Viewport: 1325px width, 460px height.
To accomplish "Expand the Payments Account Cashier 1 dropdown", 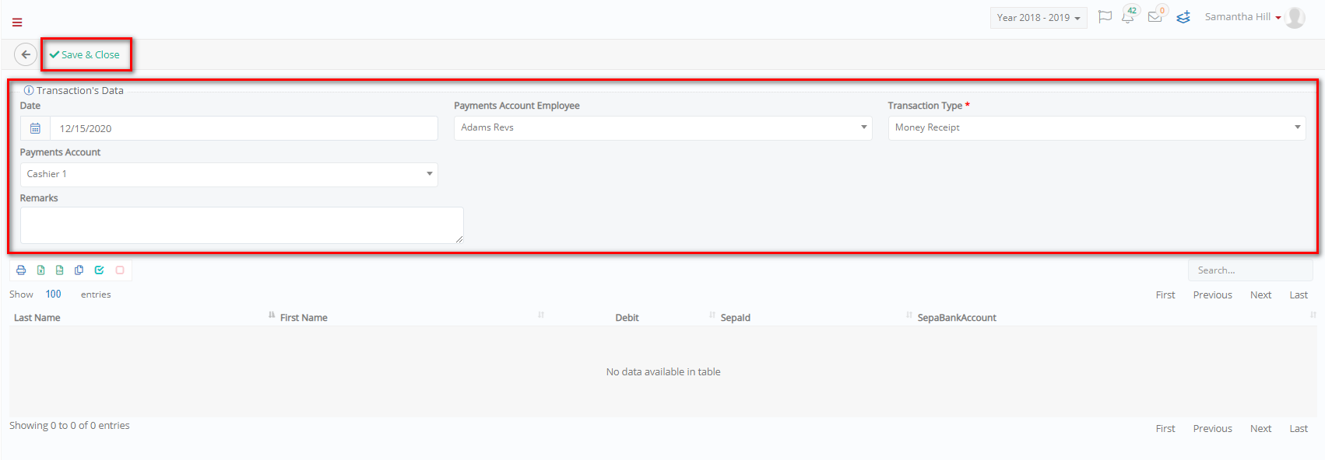I will point(229,175).
